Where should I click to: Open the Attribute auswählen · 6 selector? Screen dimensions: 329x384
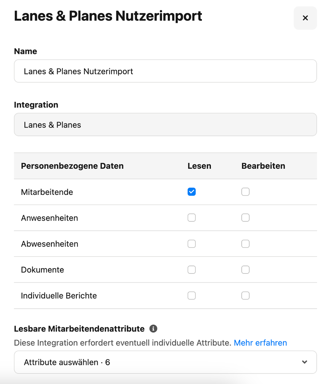165,362
